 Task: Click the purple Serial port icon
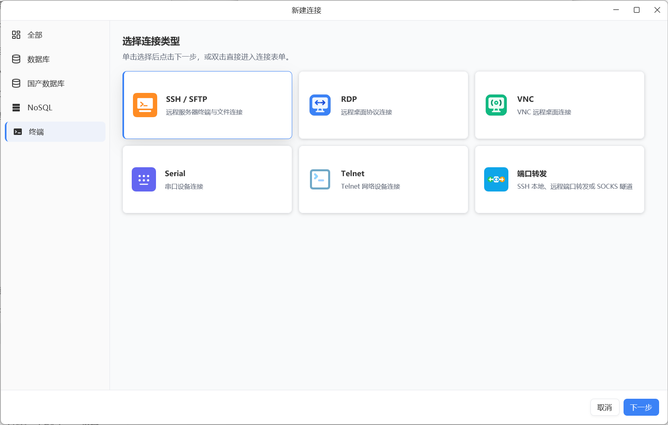(144, 179)
